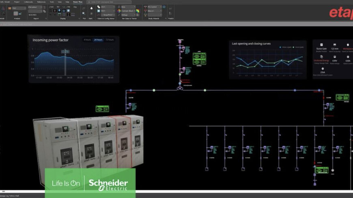The width and height of the screenshot is (353, 198).
Task: Open the Base dropdown in Theme group
Action: point(128,7)
